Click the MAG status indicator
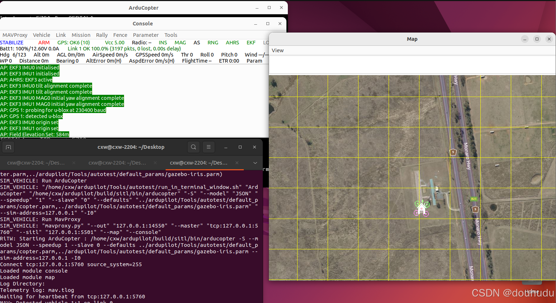This screenshot has height=303, width=556. tap(180, 42)
